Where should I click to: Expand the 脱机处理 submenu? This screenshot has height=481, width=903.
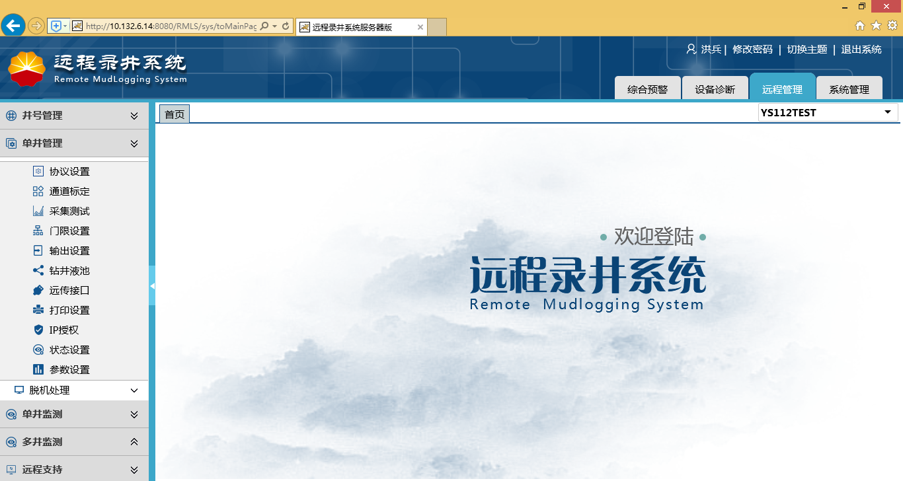pos(134,390)
